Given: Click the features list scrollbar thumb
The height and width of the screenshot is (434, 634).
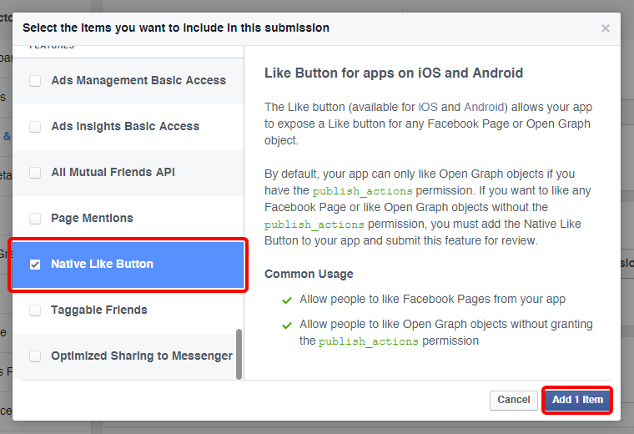Looking at the screenshot, I should click(x=239, y=353).
